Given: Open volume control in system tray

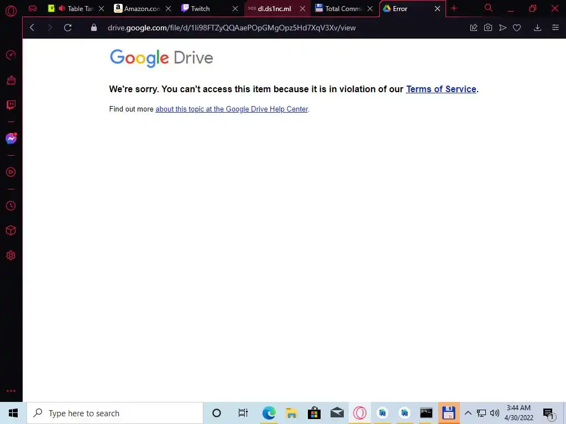Looking at the screenshot, I should [x=495, y=413].
